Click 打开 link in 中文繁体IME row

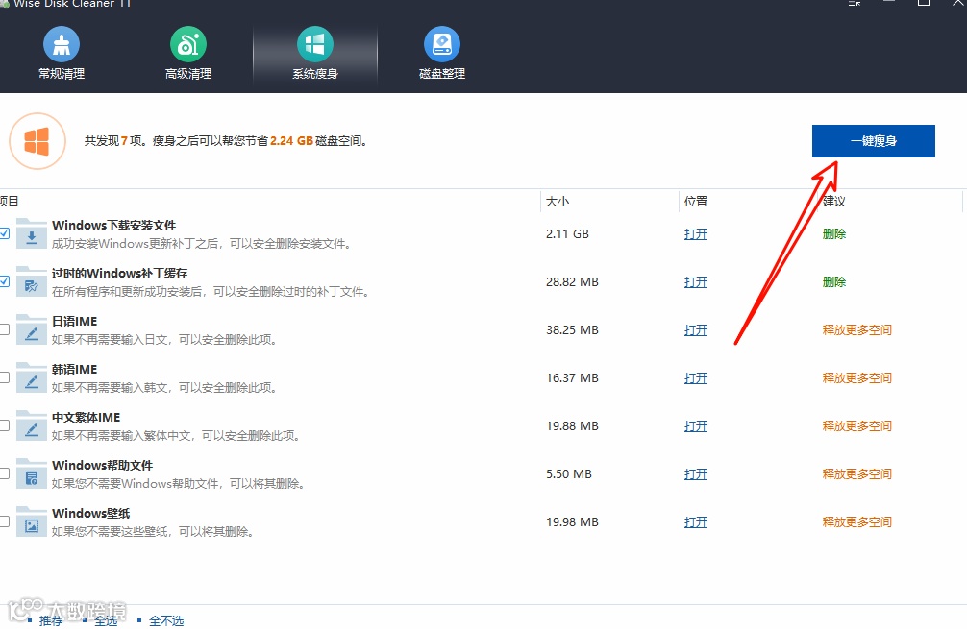696,426
